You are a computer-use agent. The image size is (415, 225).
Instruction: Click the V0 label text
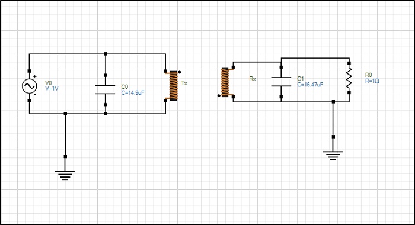pyautogui.click(x=49, y=83)
